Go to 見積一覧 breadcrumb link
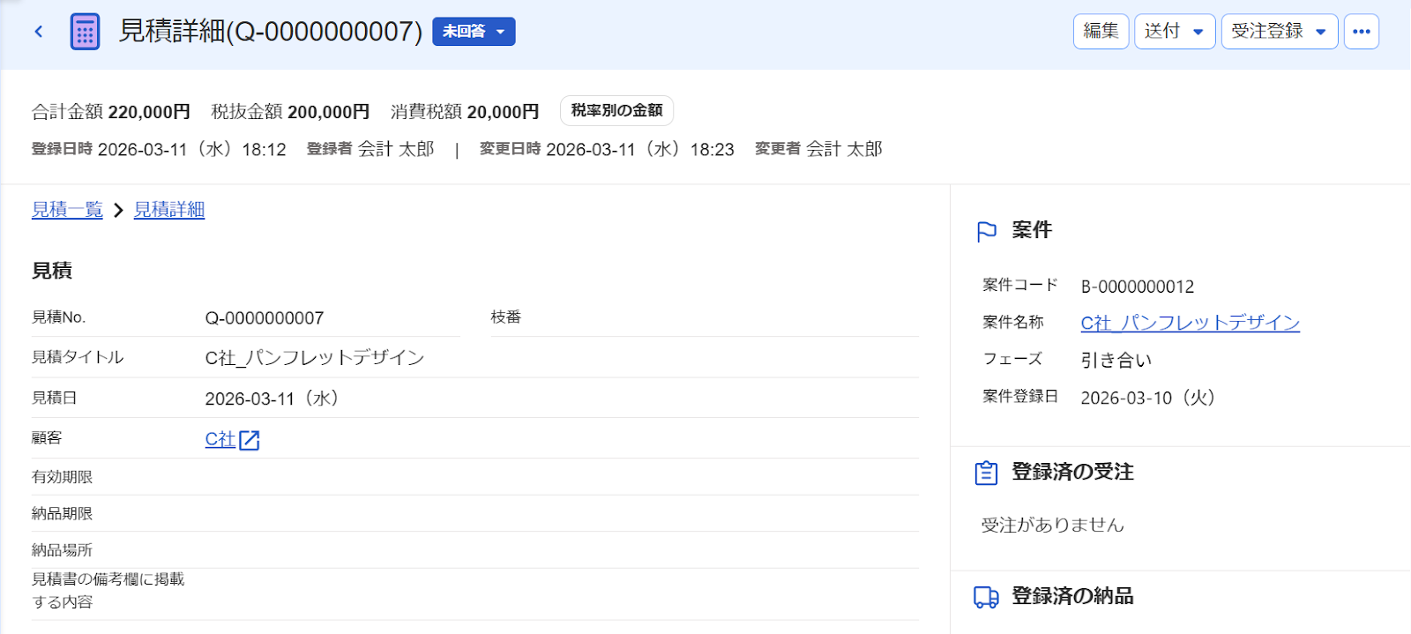The height and width of the screenshot is (634, 1411). (67, 210)
